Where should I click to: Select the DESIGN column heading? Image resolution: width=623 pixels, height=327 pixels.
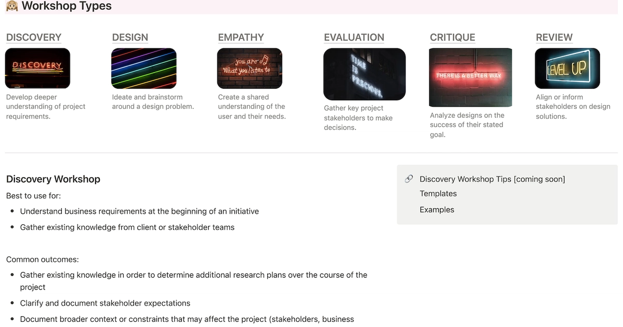click(x=130, y=37)
